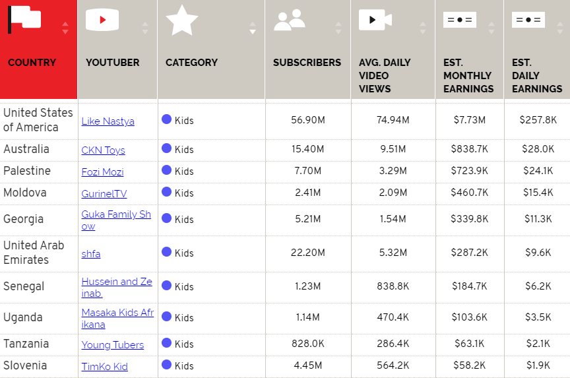
Task: Open the Hussein and Zeinab link
Action: tap(117, 287)
